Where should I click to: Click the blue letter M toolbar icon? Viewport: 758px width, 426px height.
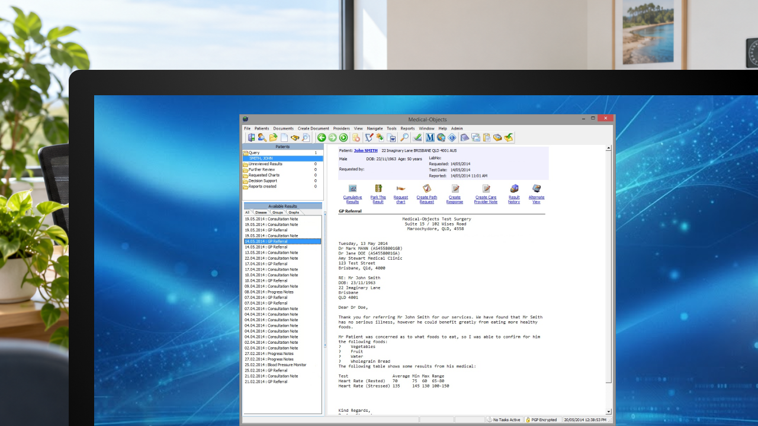tap(430, 138)
